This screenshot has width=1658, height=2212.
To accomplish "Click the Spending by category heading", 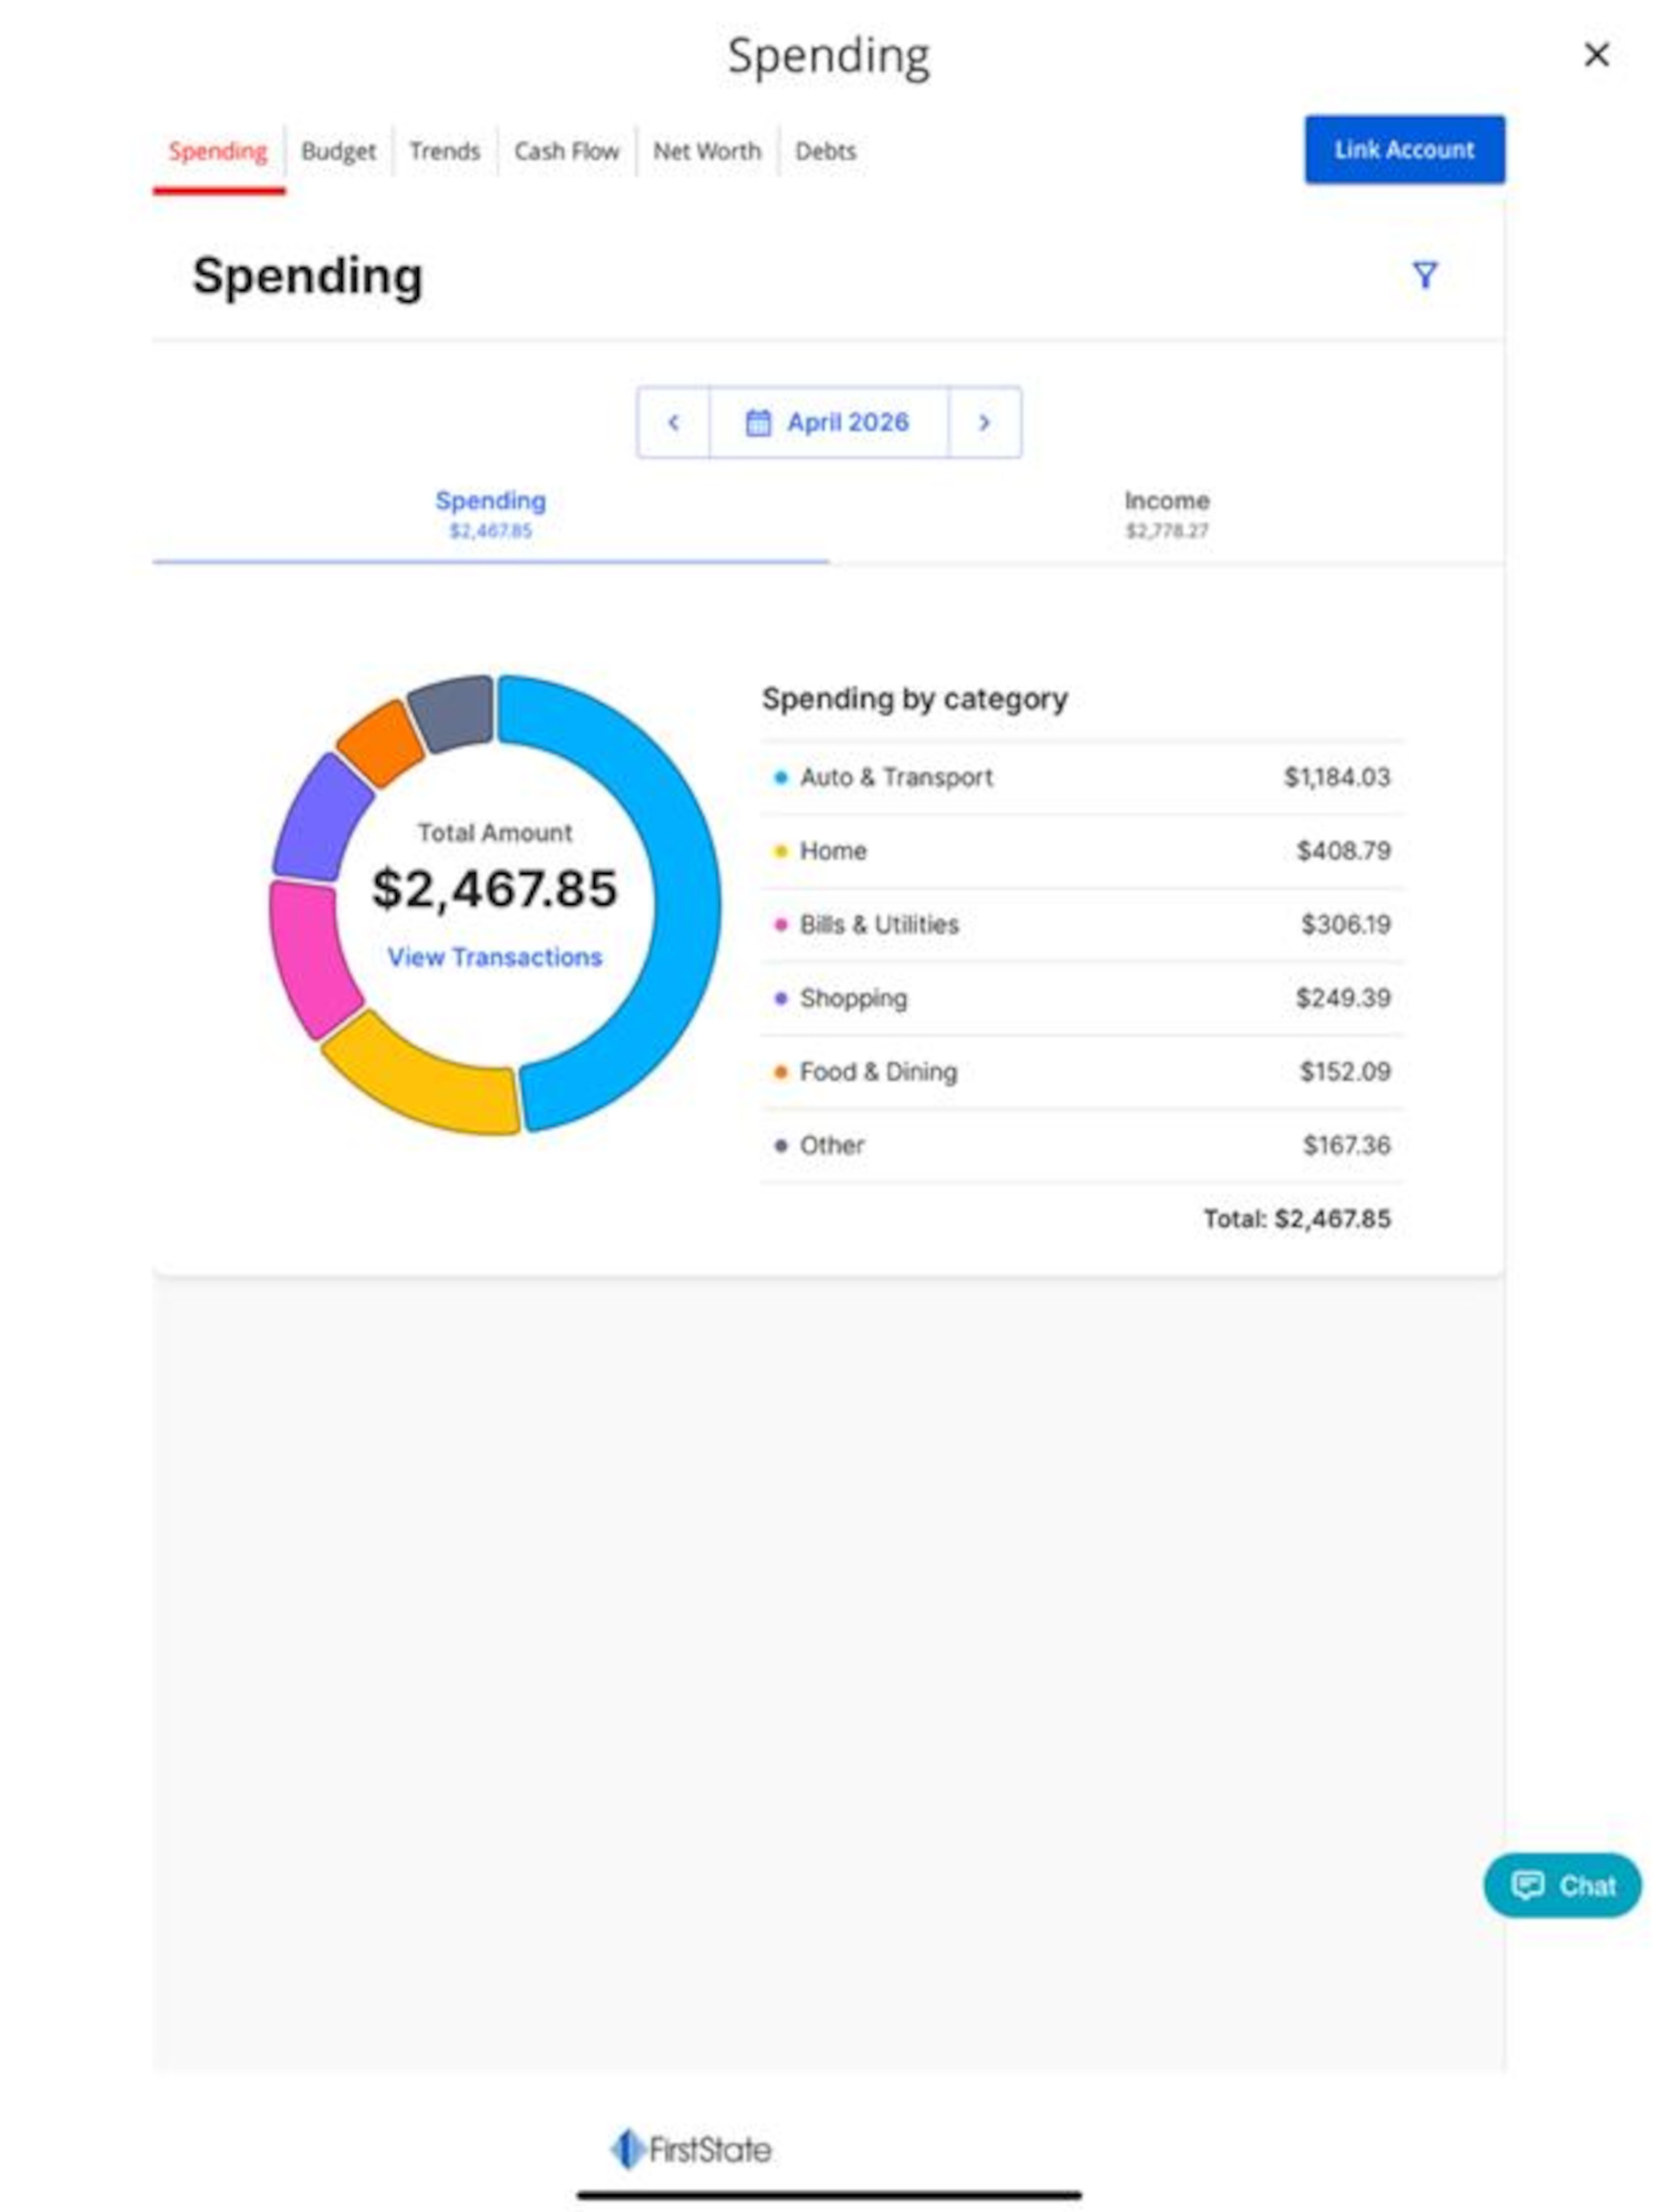I will pos(914,699).
